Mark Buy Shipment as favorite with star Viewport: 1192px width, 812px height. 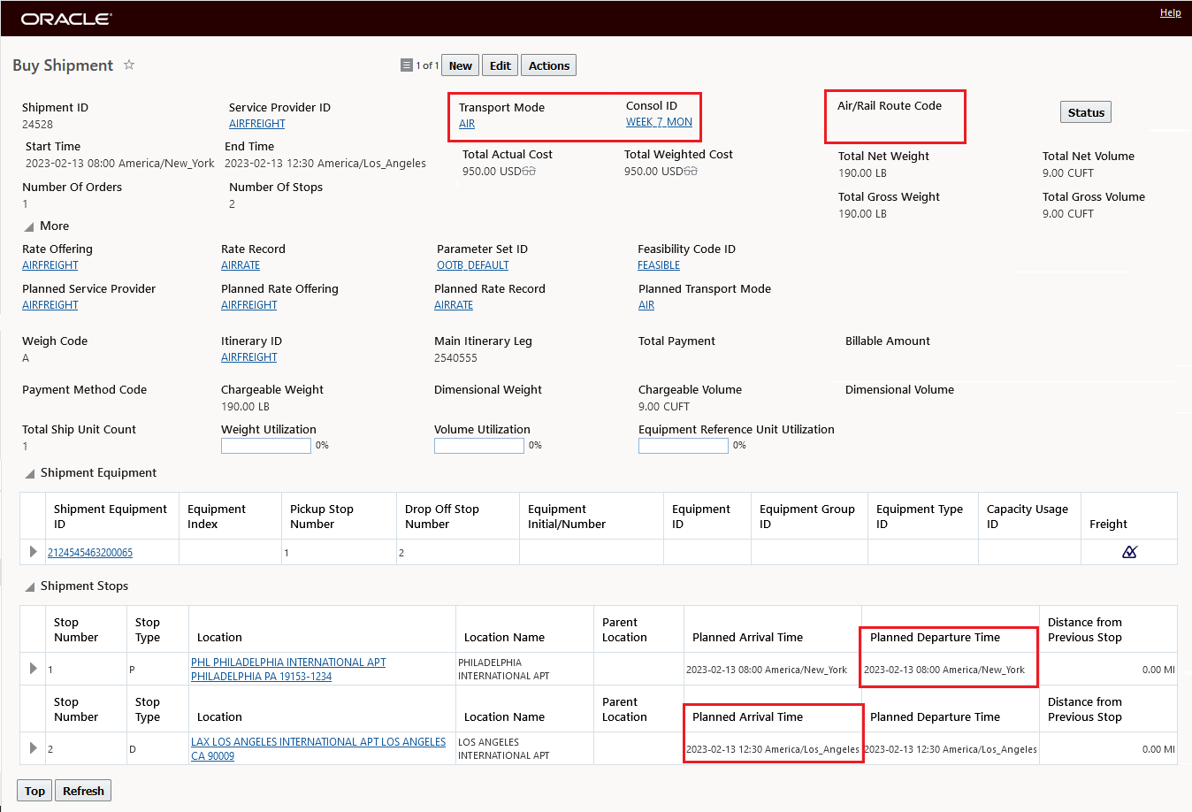[x=129, y=65]
